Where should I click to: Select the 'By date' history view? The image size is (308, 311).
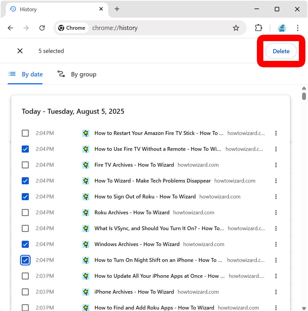(32, 74)
